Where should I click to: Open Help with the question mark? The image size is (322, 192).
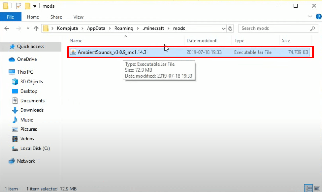click(318, 17)
